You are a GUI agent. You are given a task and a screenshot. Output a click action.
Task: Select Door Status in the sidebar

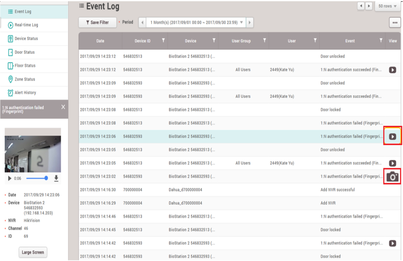tap(24, 52)
